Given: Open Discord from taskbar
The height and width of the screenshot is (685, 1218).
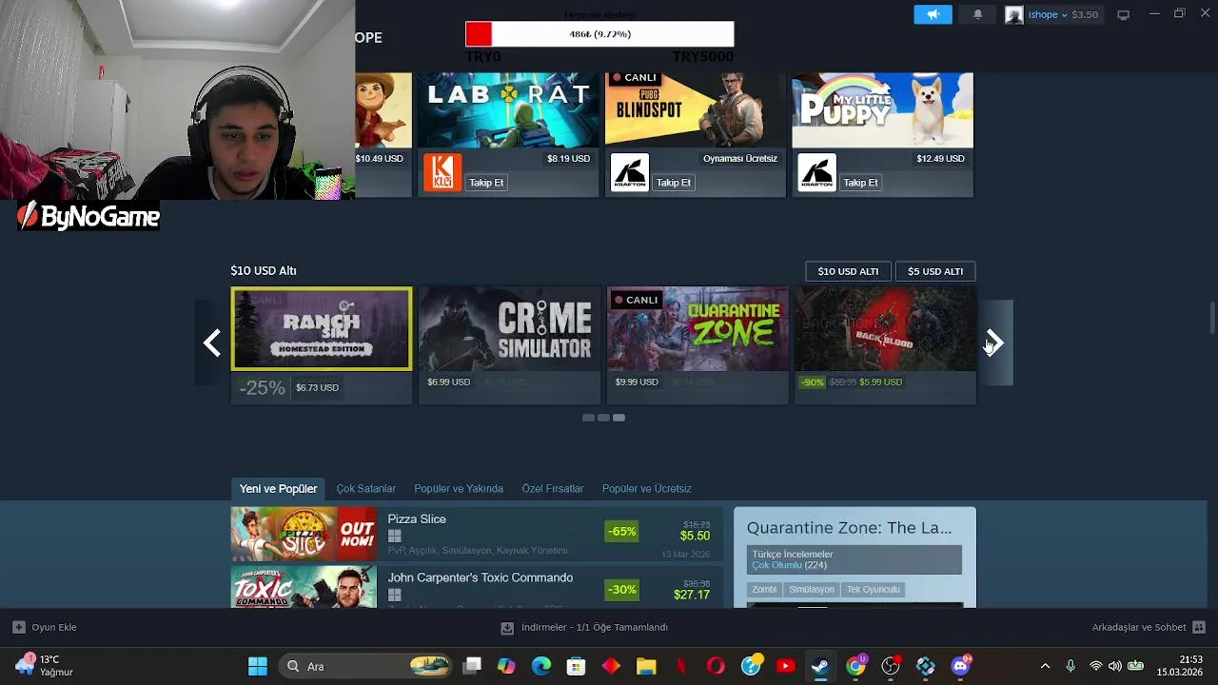Looking at the screenshot, I should click(x=960, y=666).
